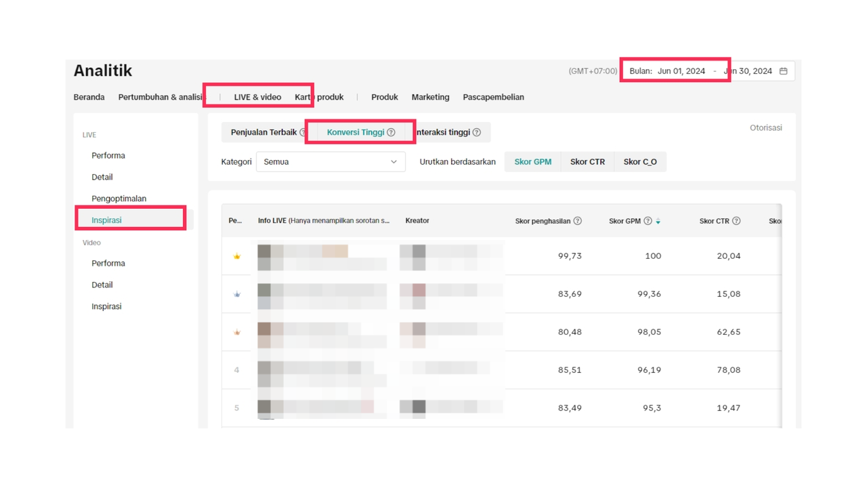Go to Pascapembelian section
The width and height of the screenshot is (867, 488).
(493, 97)
